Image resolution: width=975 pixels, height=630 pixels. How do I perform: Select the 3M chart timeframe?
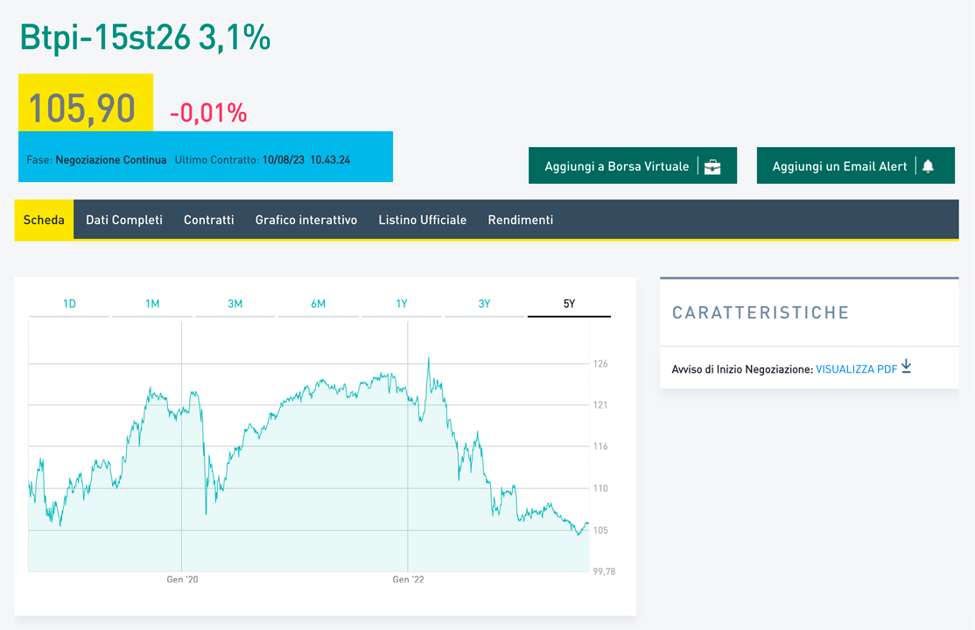pos(235,304)
